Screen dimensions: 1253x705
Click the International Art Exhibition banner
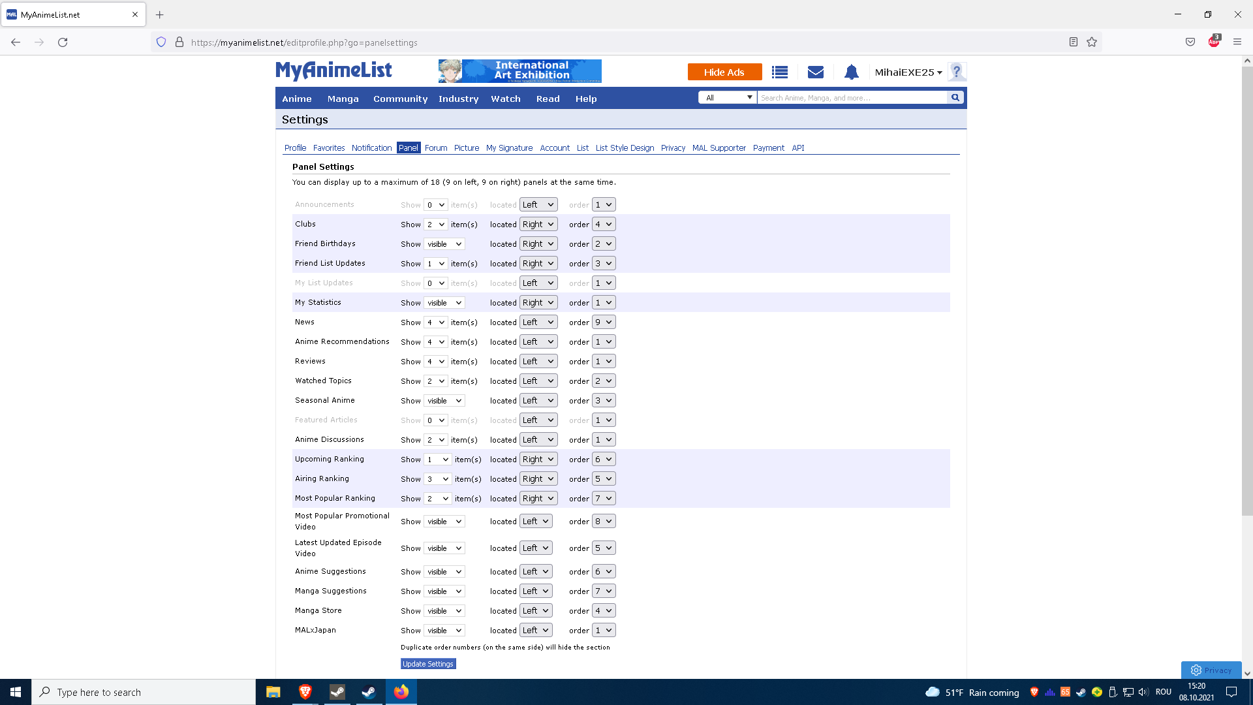pyautogui.click(x=520, y=71)
